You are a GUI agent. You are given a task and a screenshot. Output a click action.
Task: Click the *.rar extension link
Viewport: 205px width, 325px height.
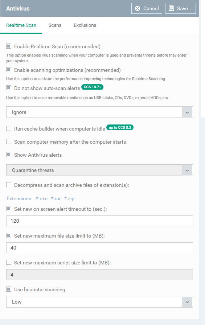point(56,198)
